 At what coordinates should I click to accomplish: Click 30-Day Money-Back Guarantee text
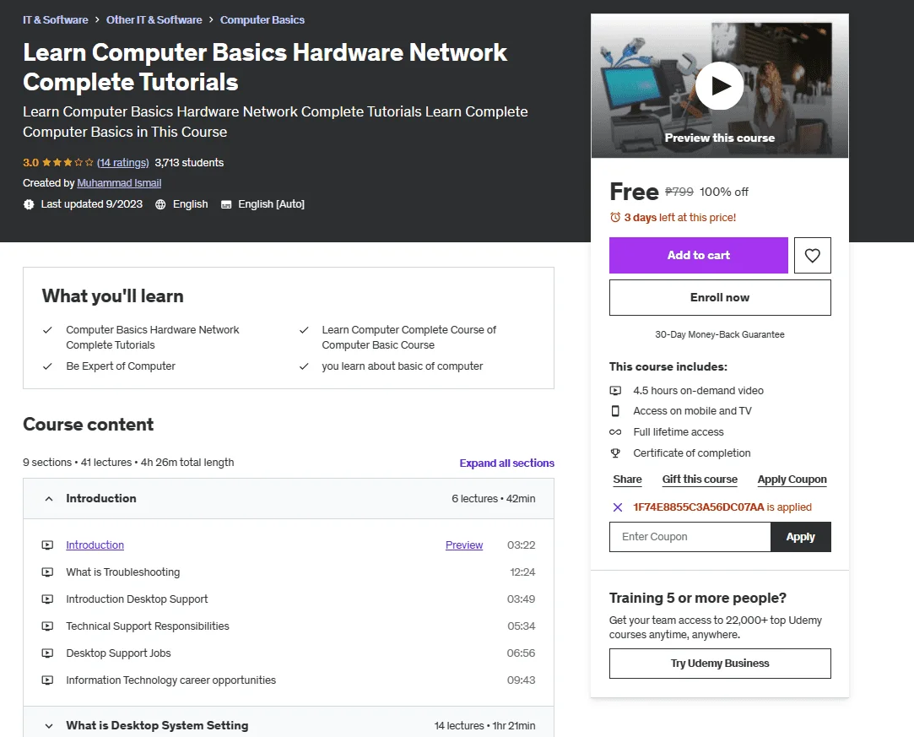[720, 334]
